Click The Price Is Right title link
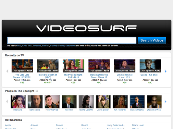 pyautogui.click(x=73, y=76)
